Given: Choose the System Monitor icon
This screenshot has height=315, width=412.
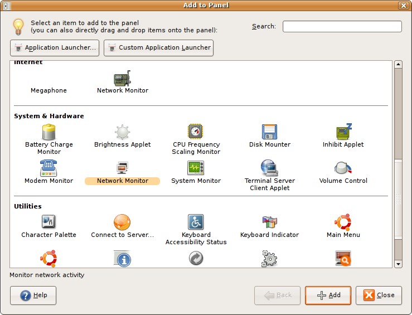Looking at the screenshot, I should pyautogui.click(x=196, y=168).
